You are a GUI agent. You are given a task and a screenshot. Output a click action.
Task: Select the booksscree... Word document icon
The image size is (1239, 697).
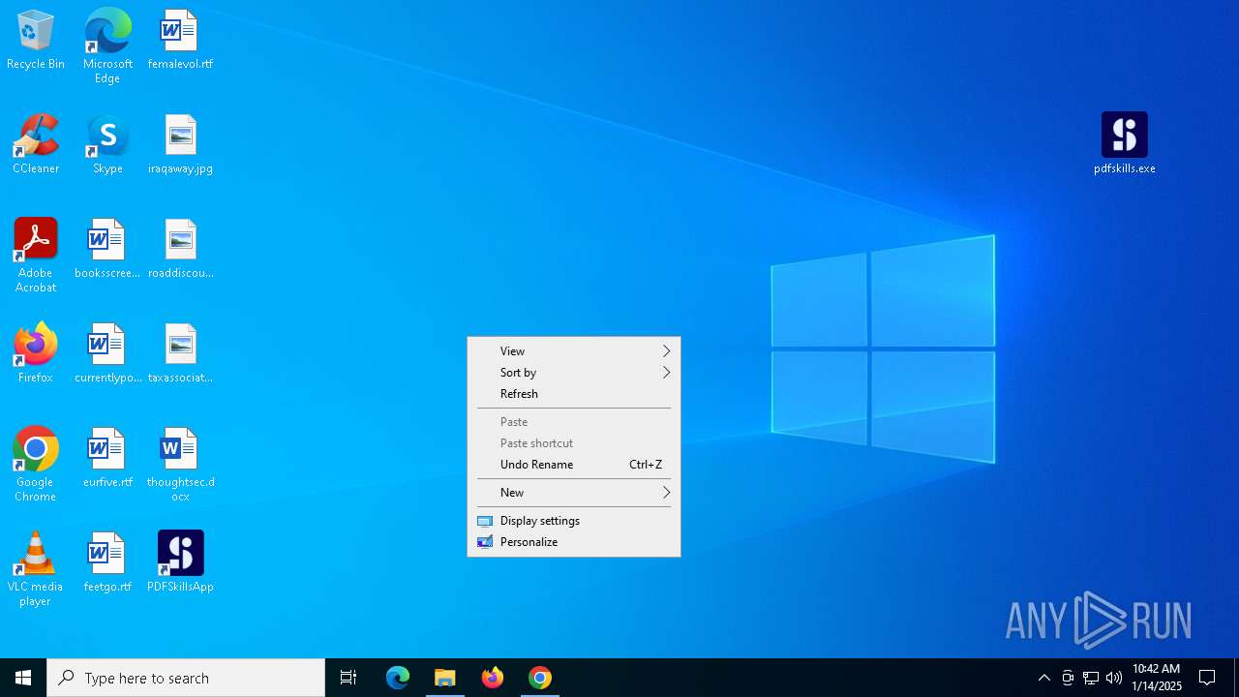click(x=107, y=250)
